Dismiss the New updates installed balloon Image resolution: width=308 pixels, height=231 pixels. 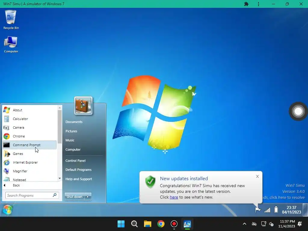(x=257, y=176)
